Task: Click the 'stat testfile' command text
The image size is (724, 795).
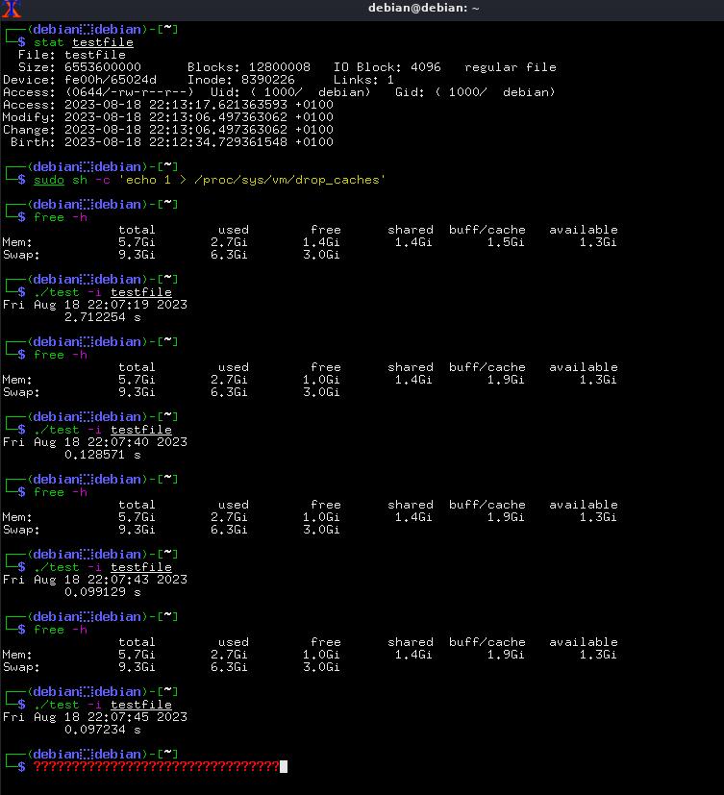Action: click(x=84, y=42)
